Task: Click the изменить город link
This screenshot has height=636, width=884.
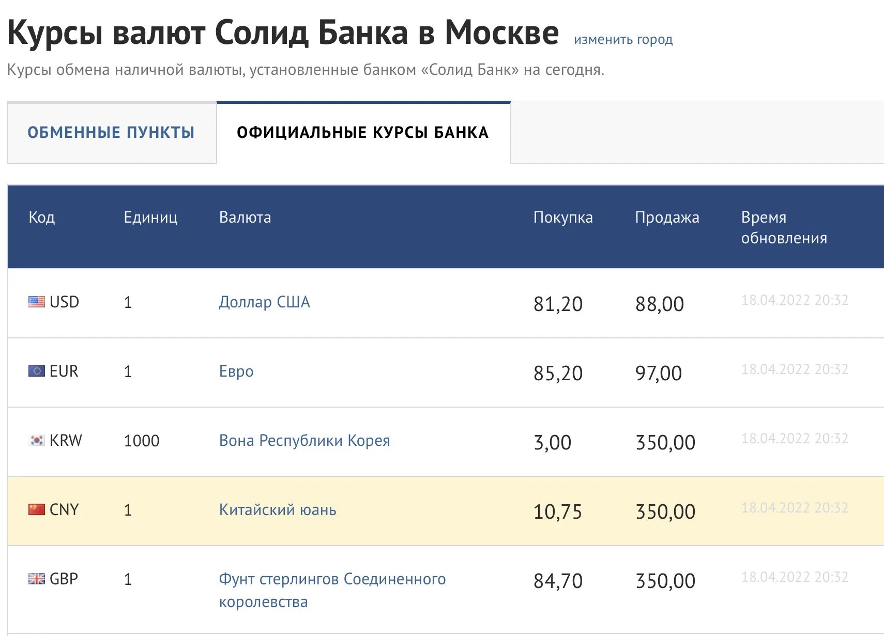Action: click(x=623, y=40)
